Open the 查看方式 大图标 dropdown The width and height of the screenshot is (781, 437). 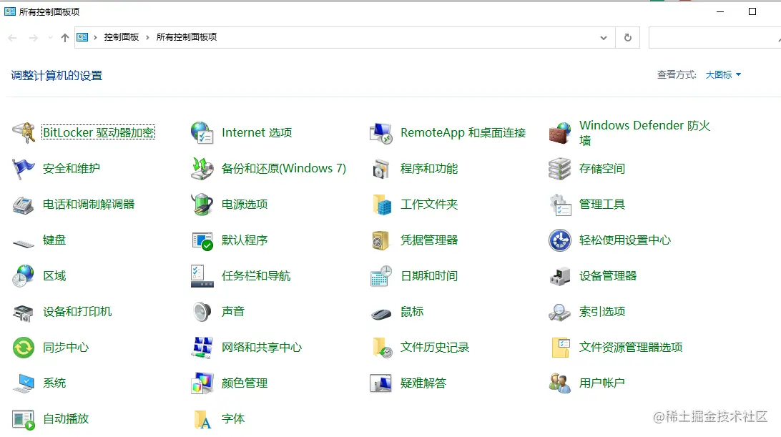pos(723,75)
